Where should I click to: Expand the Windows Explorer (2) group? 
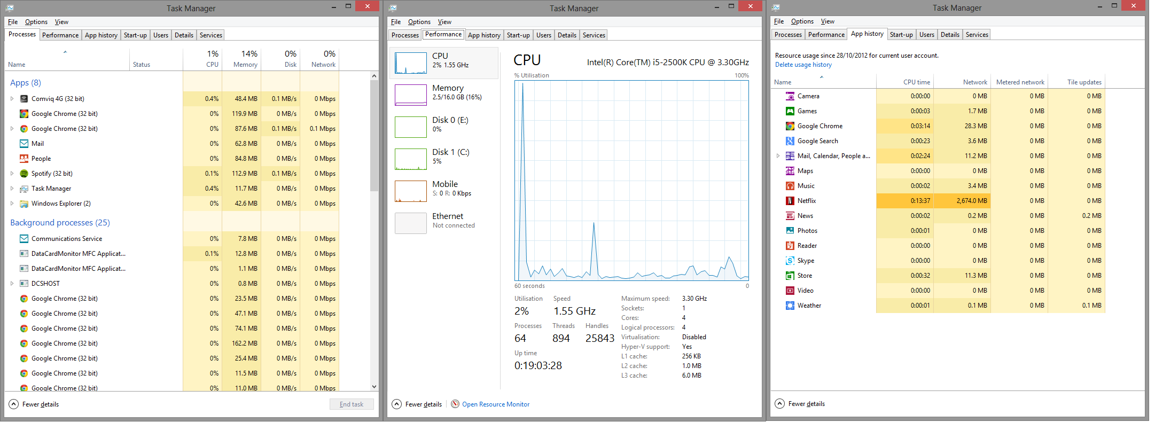[x=12, y=204]
